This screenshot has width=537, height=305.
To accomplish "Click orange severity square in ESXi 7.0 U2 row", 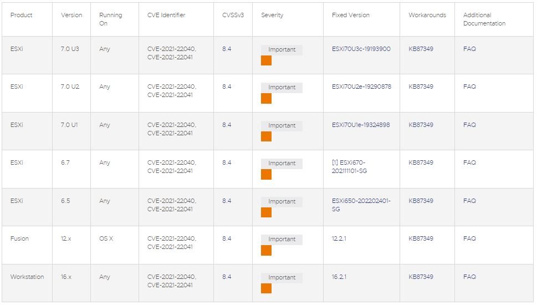I will coord(266,99).
